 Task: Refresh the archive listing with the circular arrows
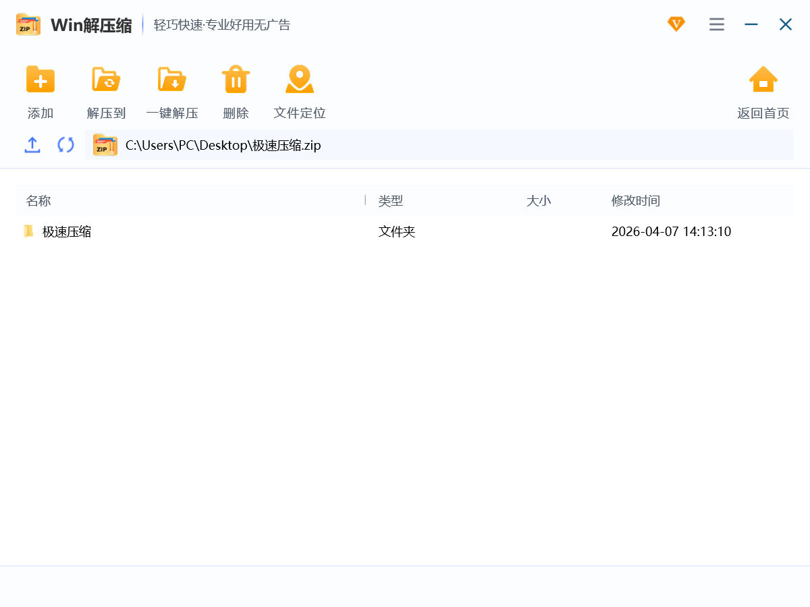(65, 145)
